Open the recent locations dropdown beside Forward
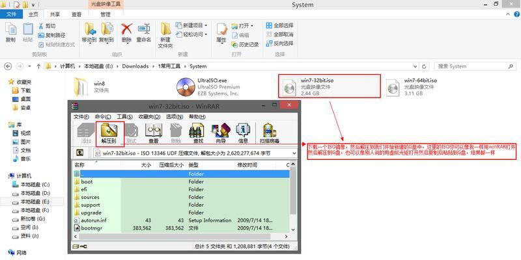 pyautogui.click(x=29, y=66)
